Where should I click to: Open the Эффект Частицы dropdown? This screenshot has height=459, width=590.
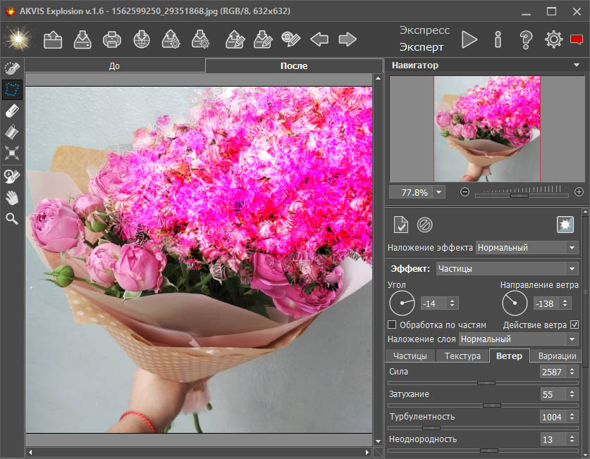(571, 268)
